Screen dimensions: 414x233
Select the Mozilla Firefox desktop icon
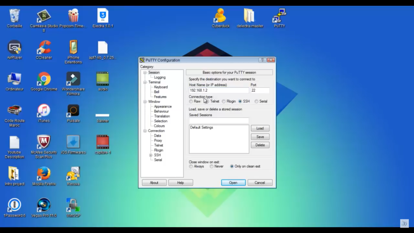tap(44, 174)
